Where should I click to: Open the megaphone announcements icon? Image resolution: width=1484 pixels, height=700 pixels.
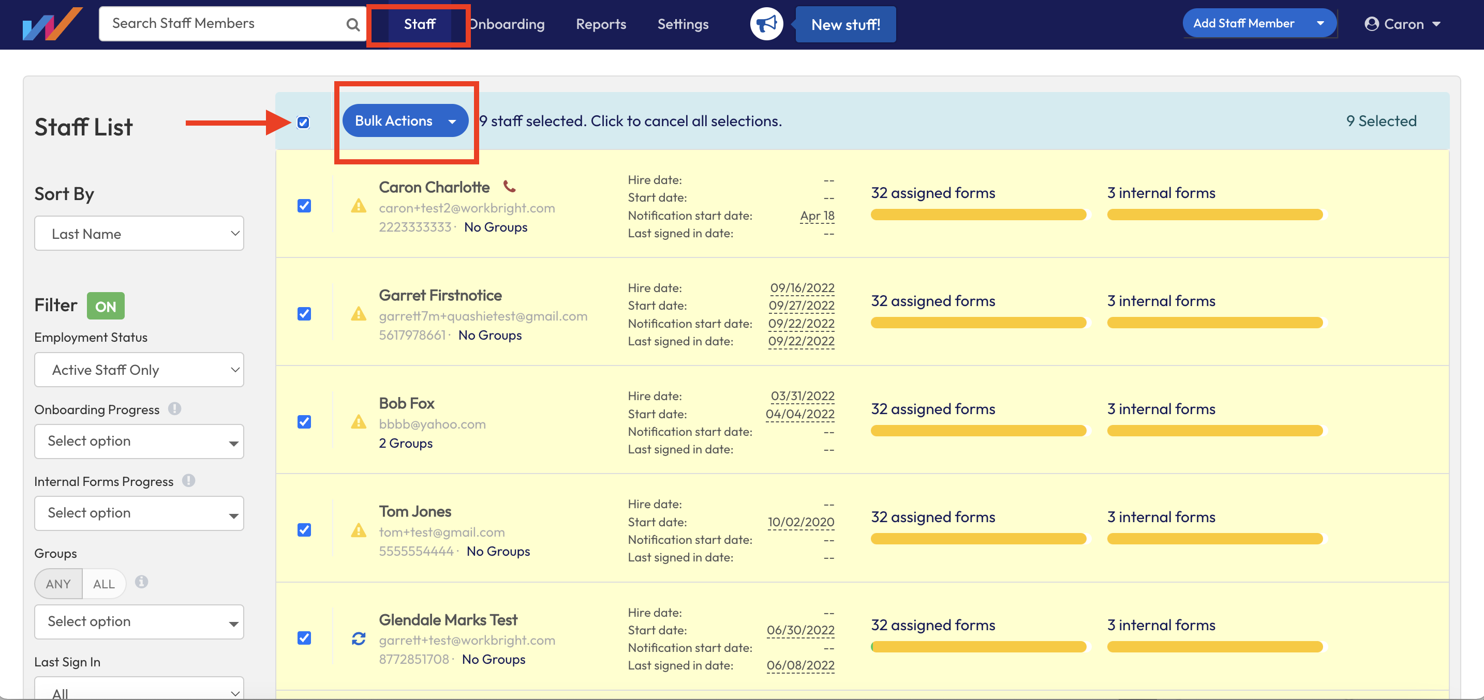(x=766, y=24)
